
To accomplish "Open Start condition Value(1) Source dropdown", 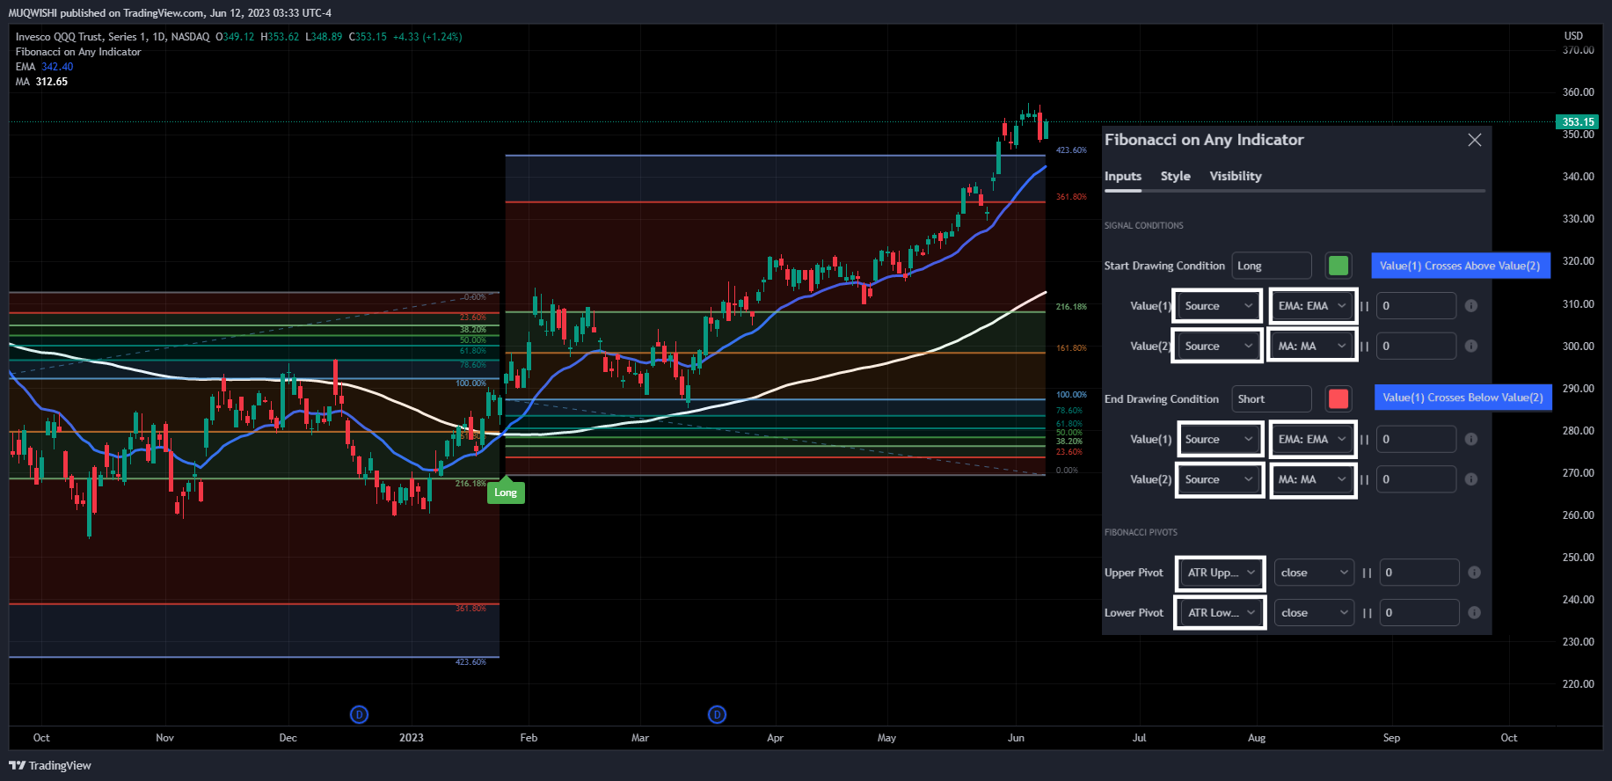I will coord(1218,306).
